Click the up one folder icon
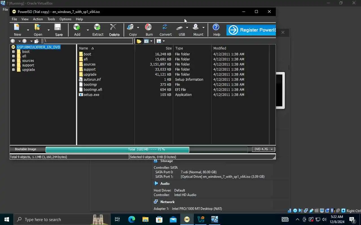 click(36, 41)
